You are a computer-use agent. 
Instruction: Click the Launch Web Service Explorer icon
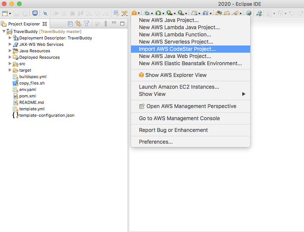[x=259, y=13]
